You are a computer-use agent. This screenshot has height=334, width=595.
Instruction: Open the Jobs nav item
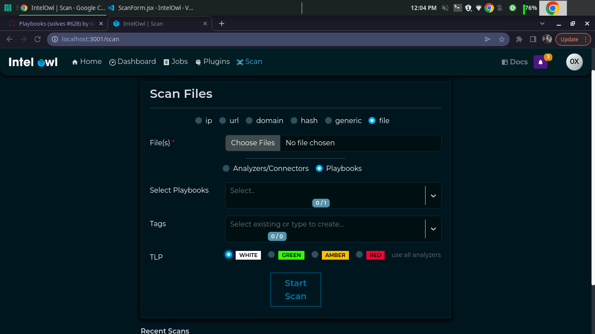click(176, 62)
